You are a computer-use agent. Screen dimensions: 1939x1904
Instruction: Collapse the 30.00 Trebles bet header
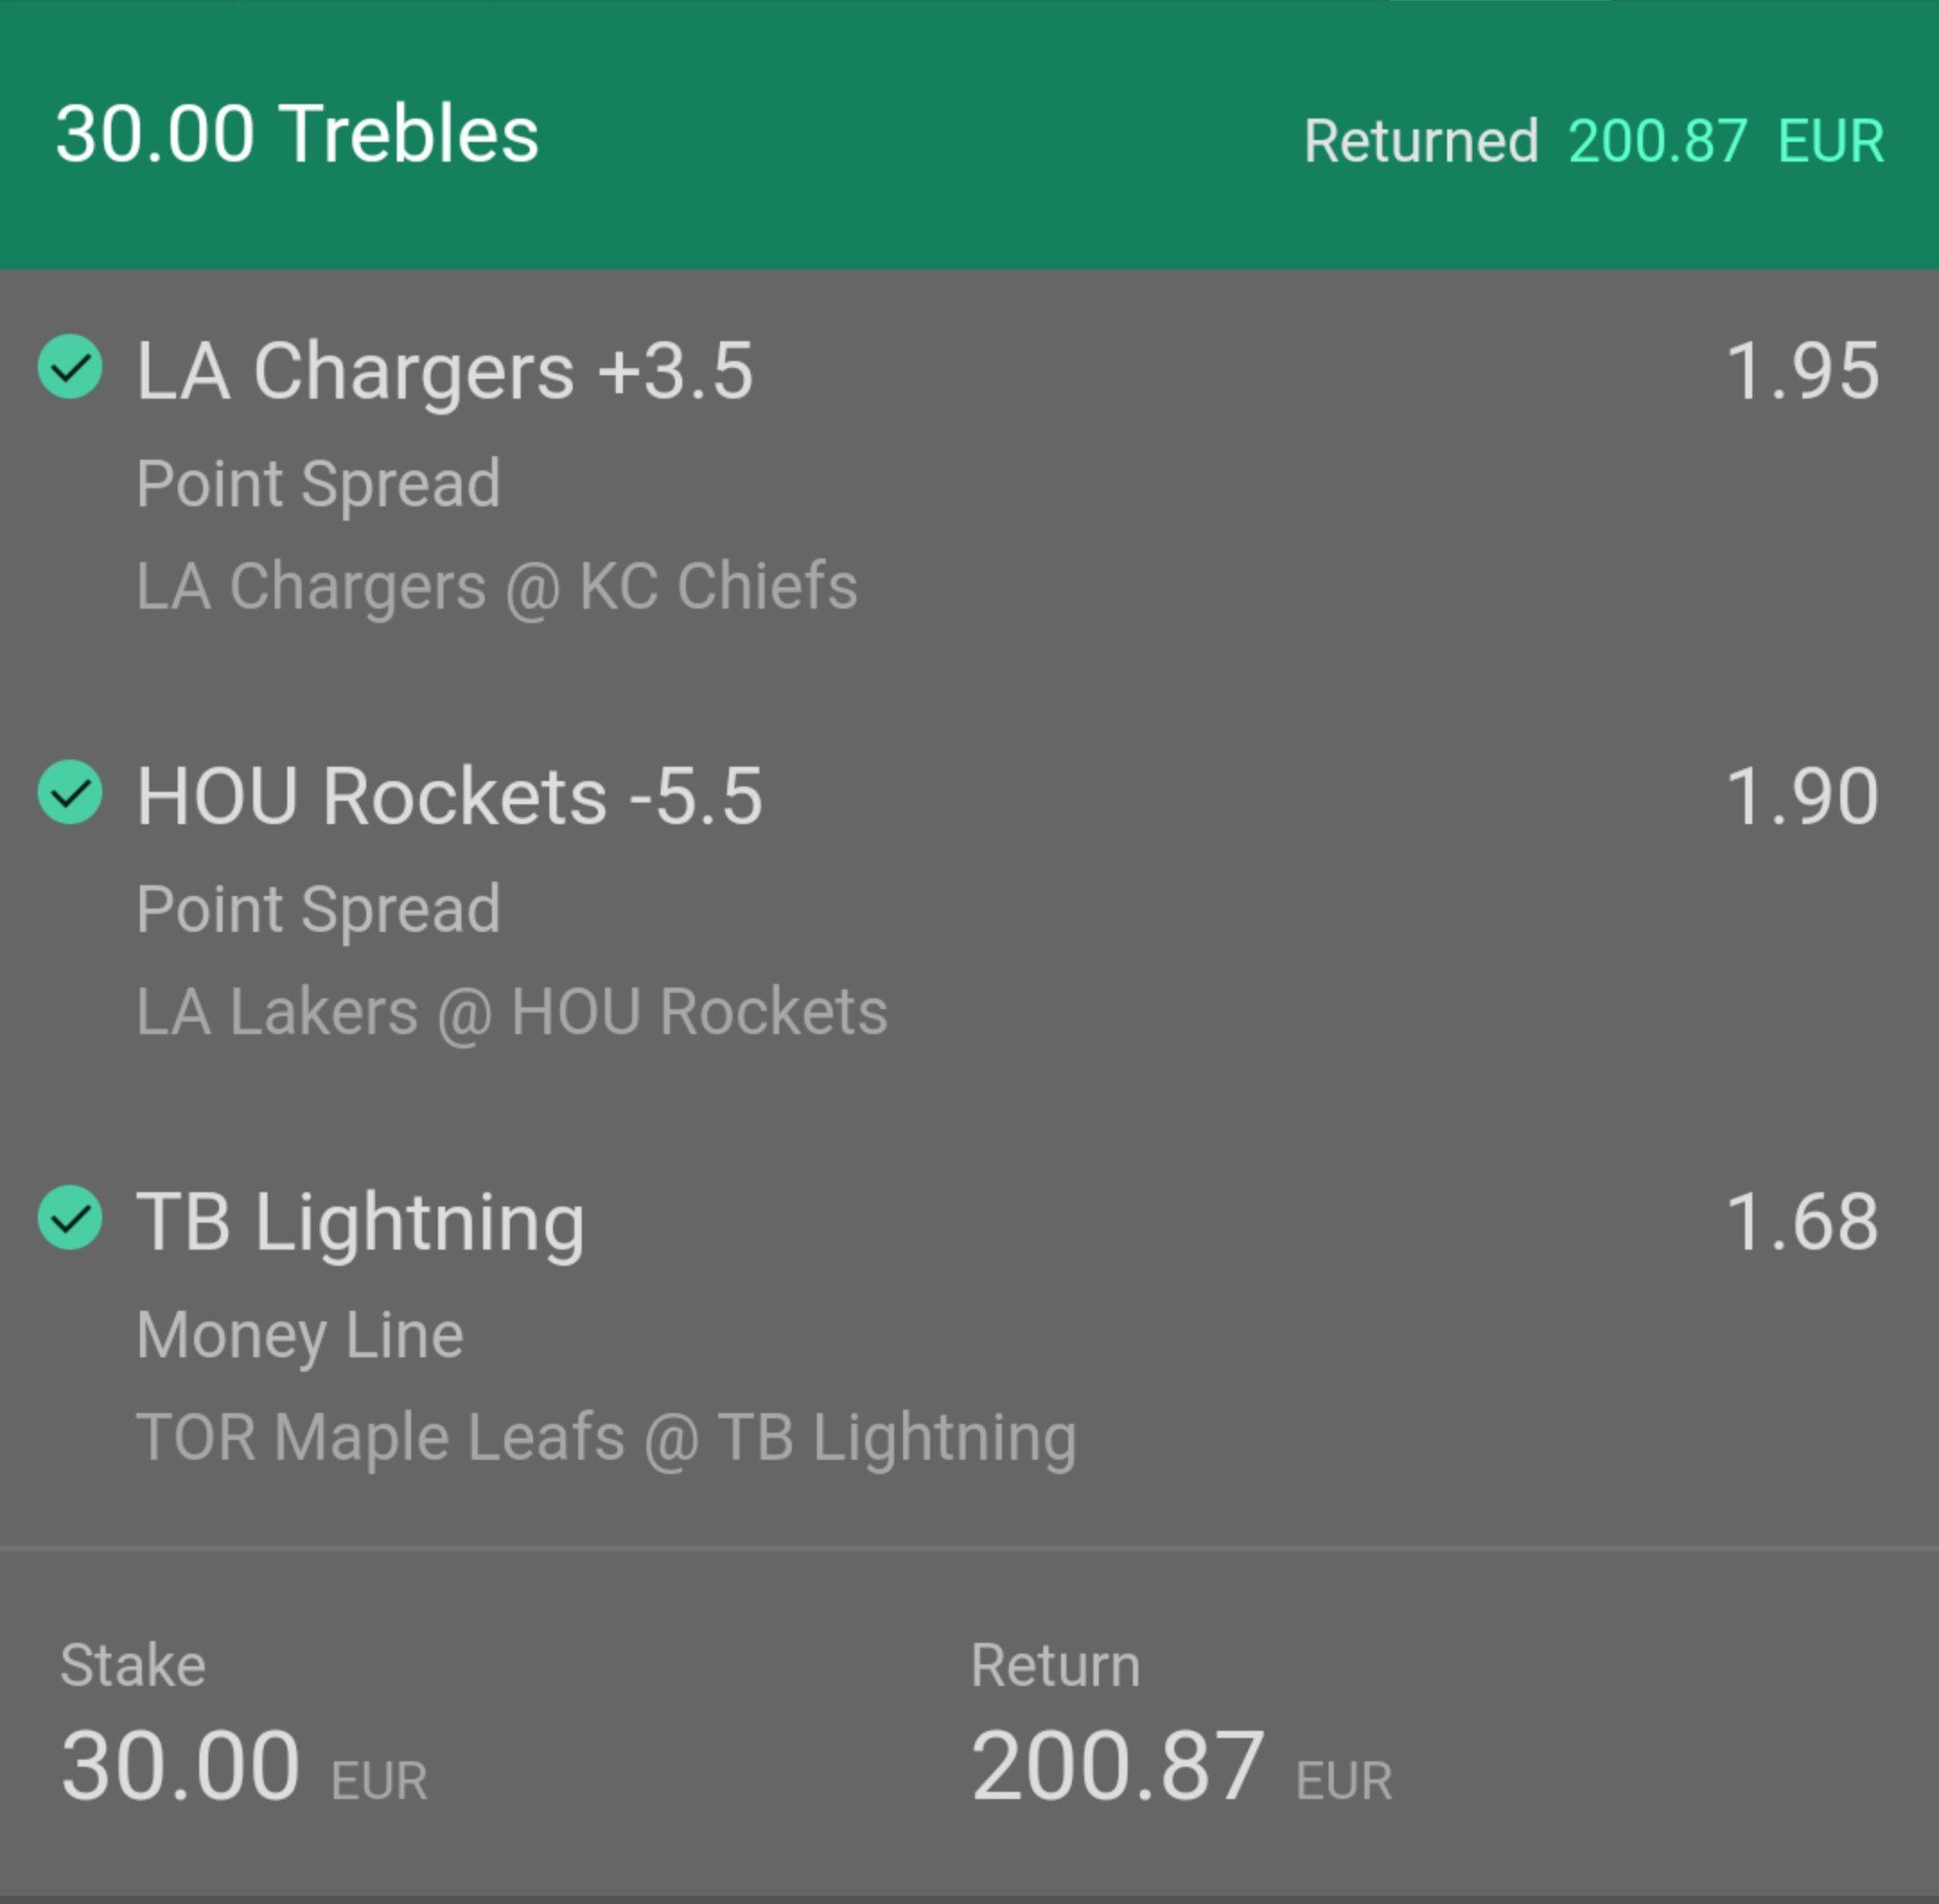[x=969, y=135]
